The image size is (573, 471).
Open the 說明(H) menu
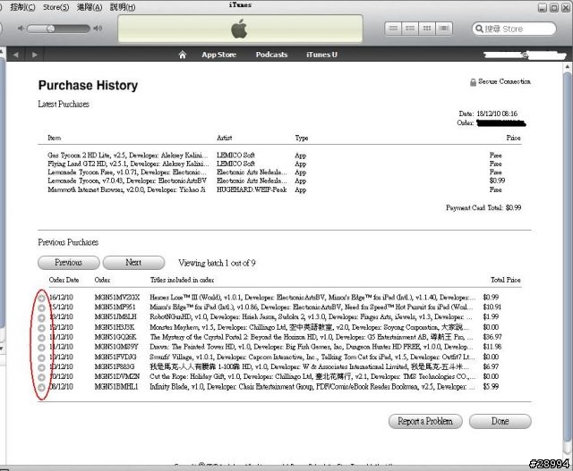pyautogui.click(x=123, y=7)
